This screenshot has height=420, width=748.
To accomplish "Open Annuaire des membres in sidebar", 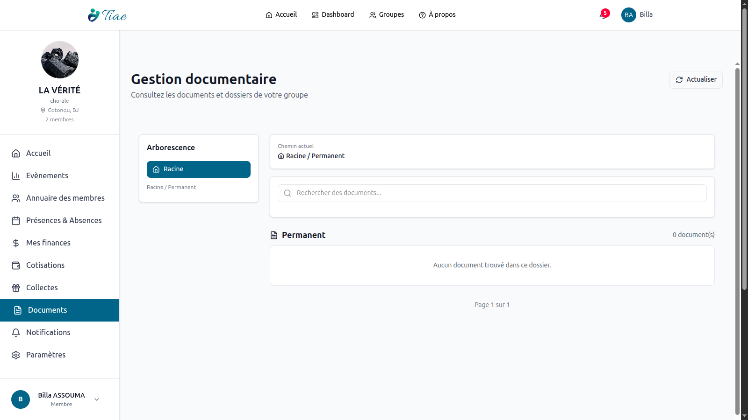I will click(x=65, y=198).
